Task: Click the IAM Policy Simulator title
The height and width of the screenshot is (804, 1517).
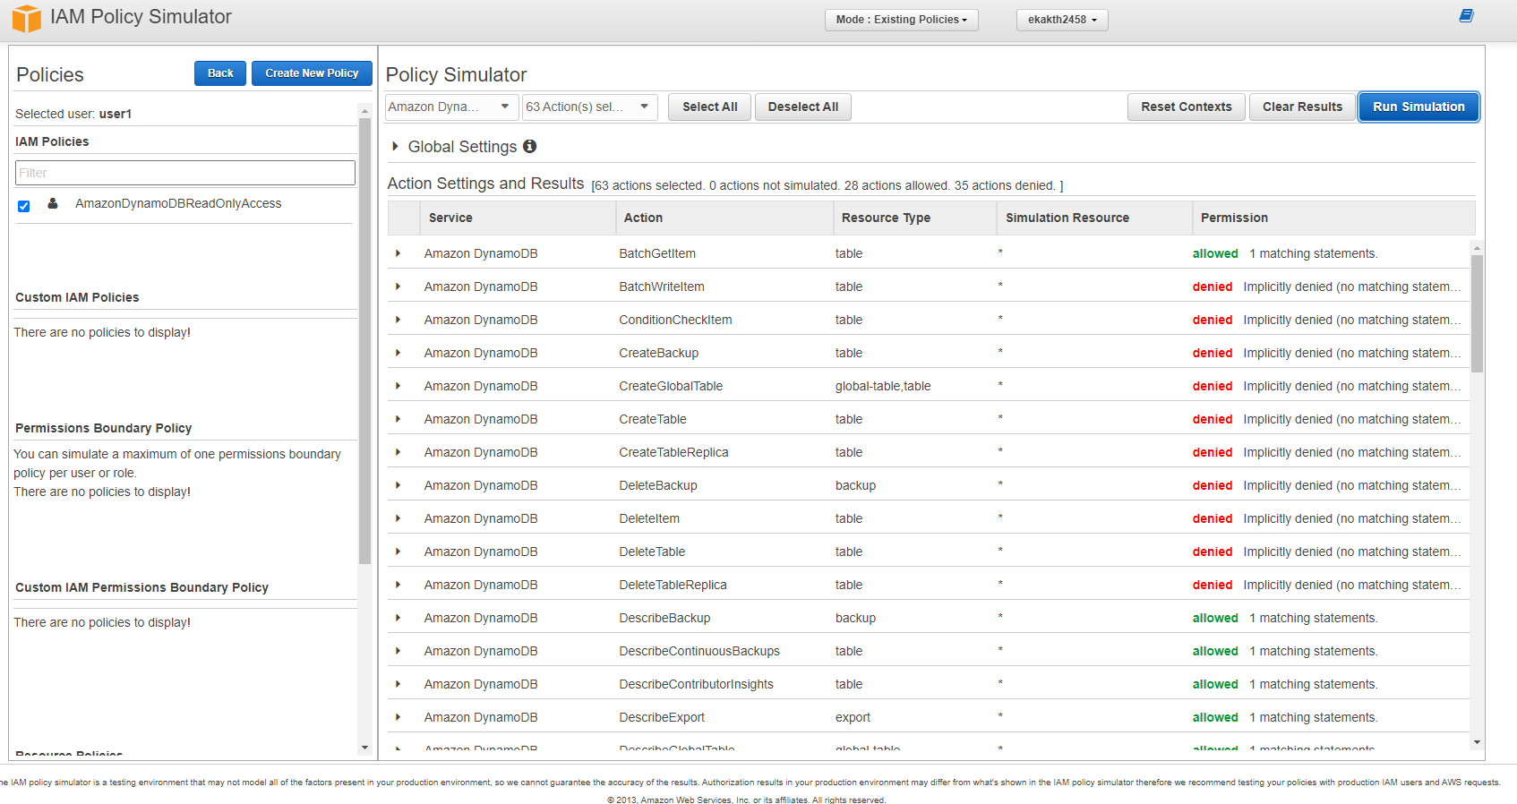Action: tap(141, 17)
